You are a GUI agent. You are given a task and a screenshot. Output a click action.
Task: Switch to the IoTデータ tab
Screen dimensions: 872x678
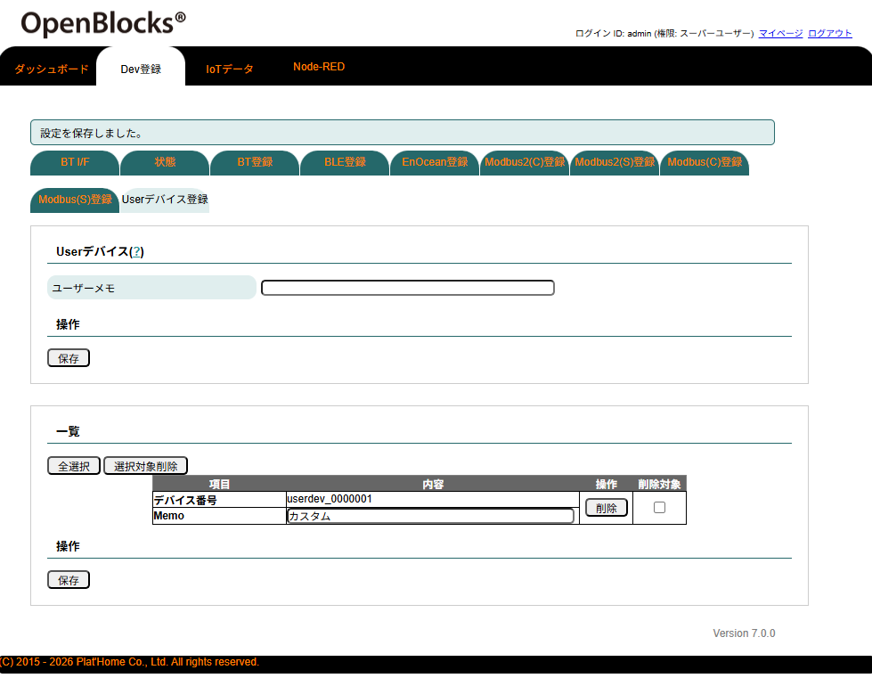pyautogui.click(x=229, y=69)
